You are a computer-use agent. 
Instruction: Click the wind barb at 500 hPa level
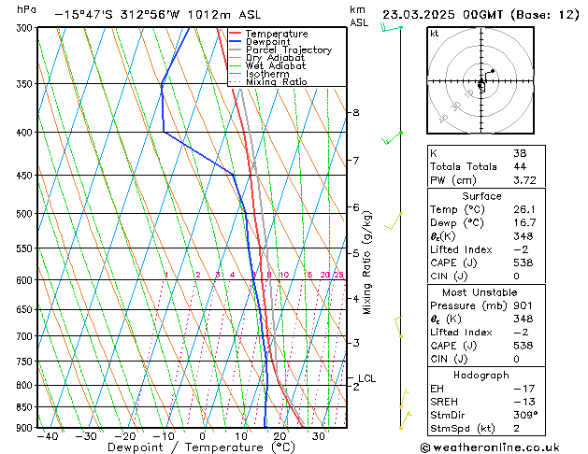[x=393, y=221]
